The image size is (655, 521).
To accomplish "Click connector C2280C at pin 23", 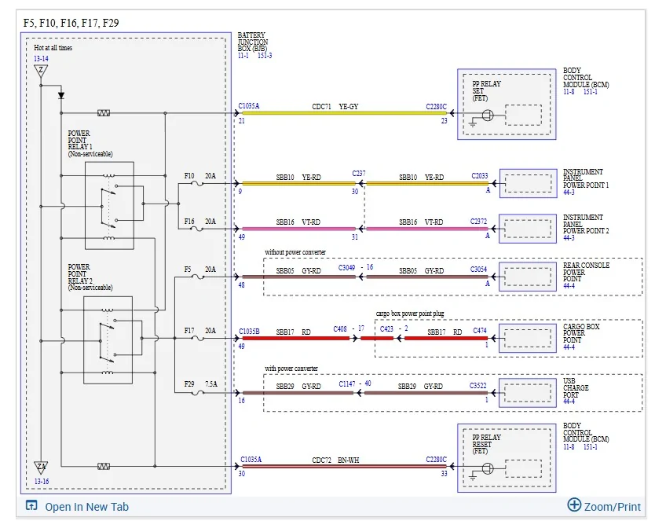I will [436, 107].
